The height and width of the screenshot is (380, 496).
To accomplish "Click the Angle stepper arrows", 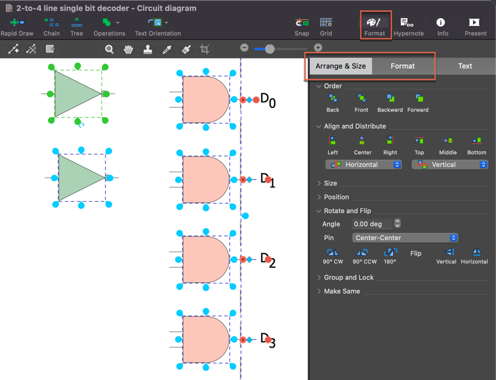I will (x=398, y=223).
